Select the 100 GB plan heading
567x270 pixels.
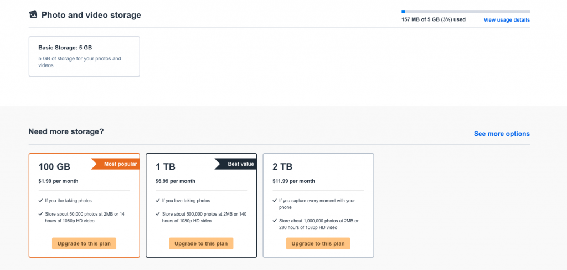[54, 167]
